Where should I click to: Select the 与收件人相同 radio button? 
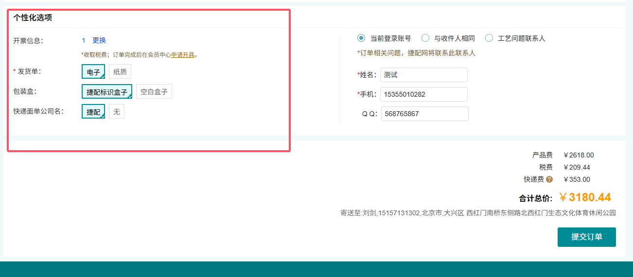tap(425, 38)
